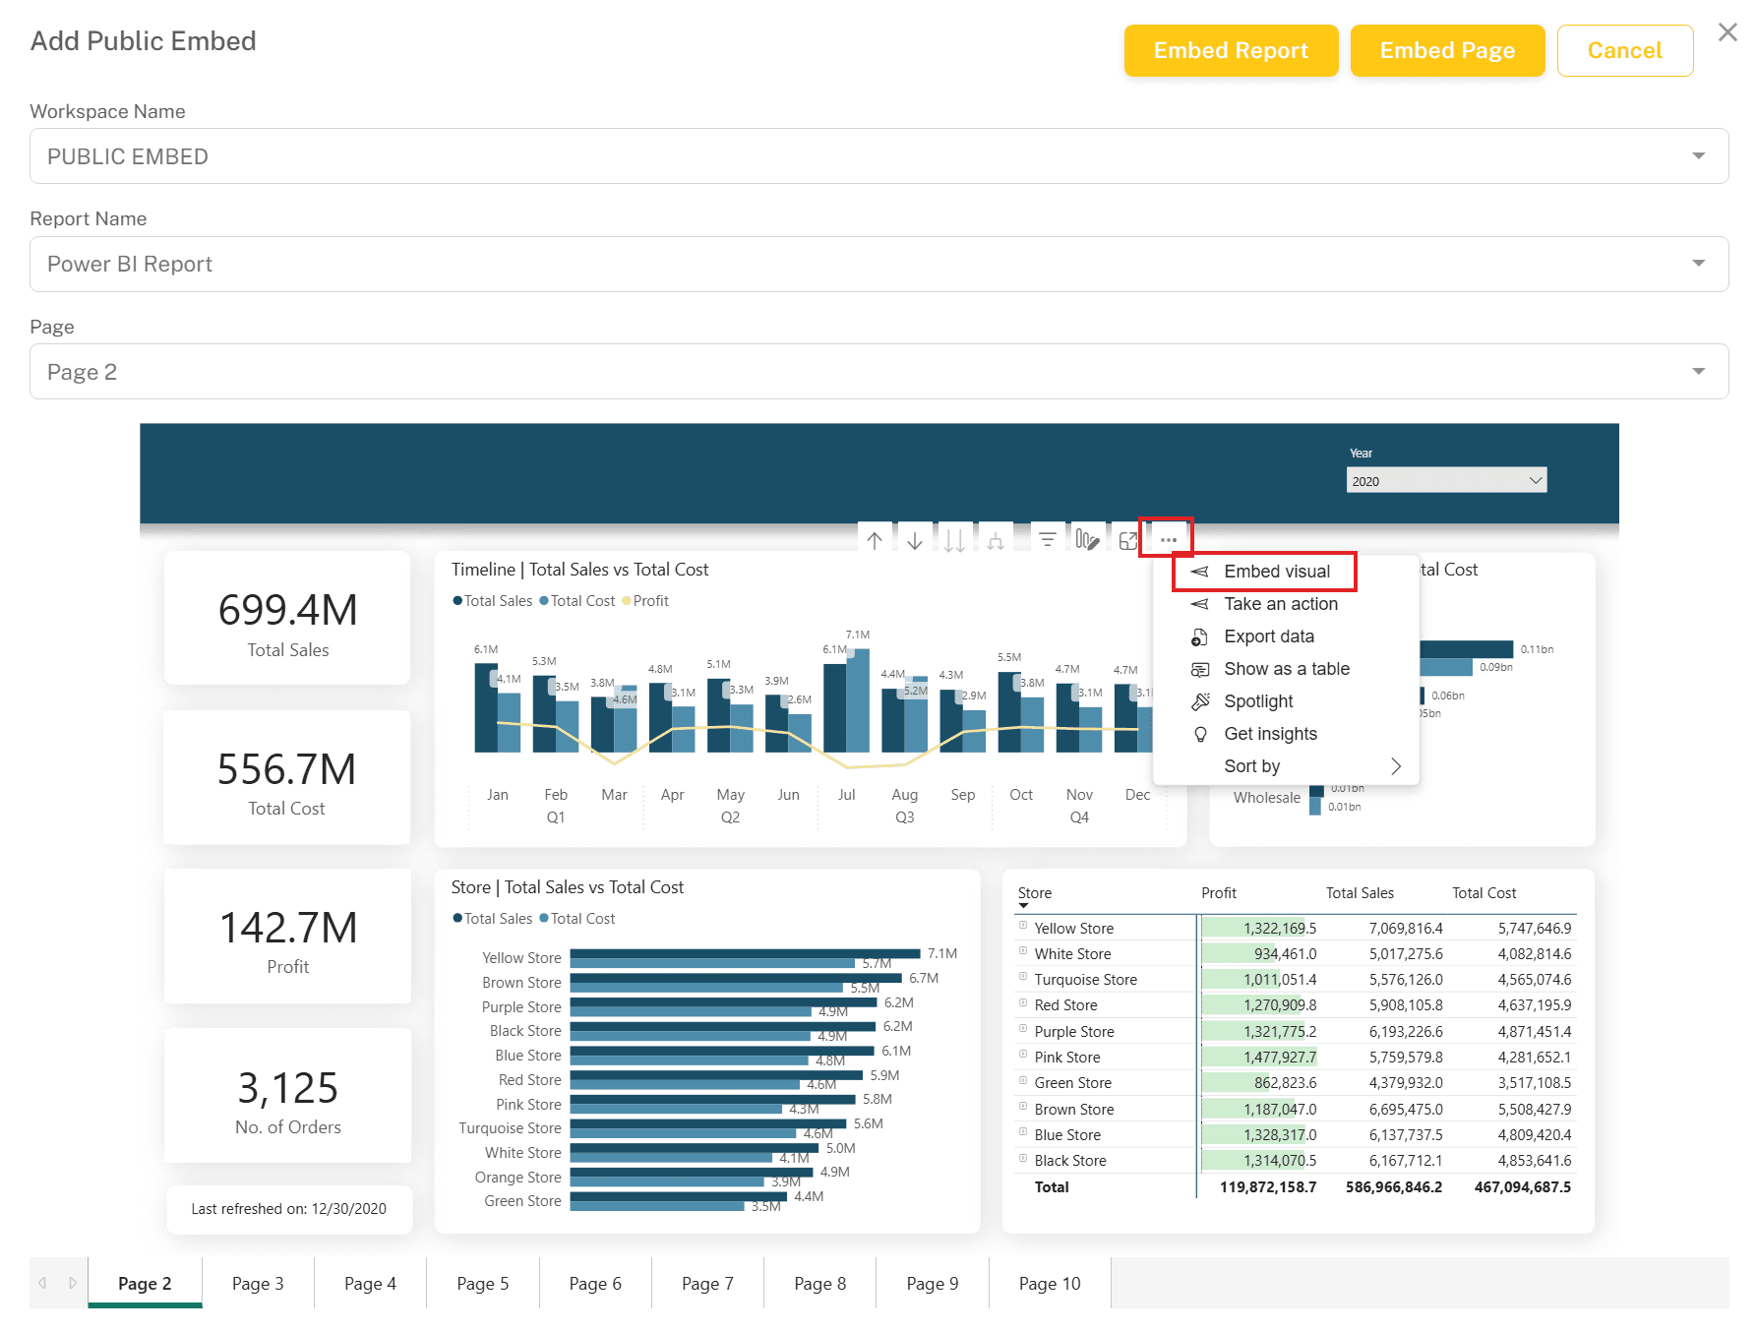1757x1332 pixels.
Task: Click the focus mode icon
Action: tap(1128, 540)
